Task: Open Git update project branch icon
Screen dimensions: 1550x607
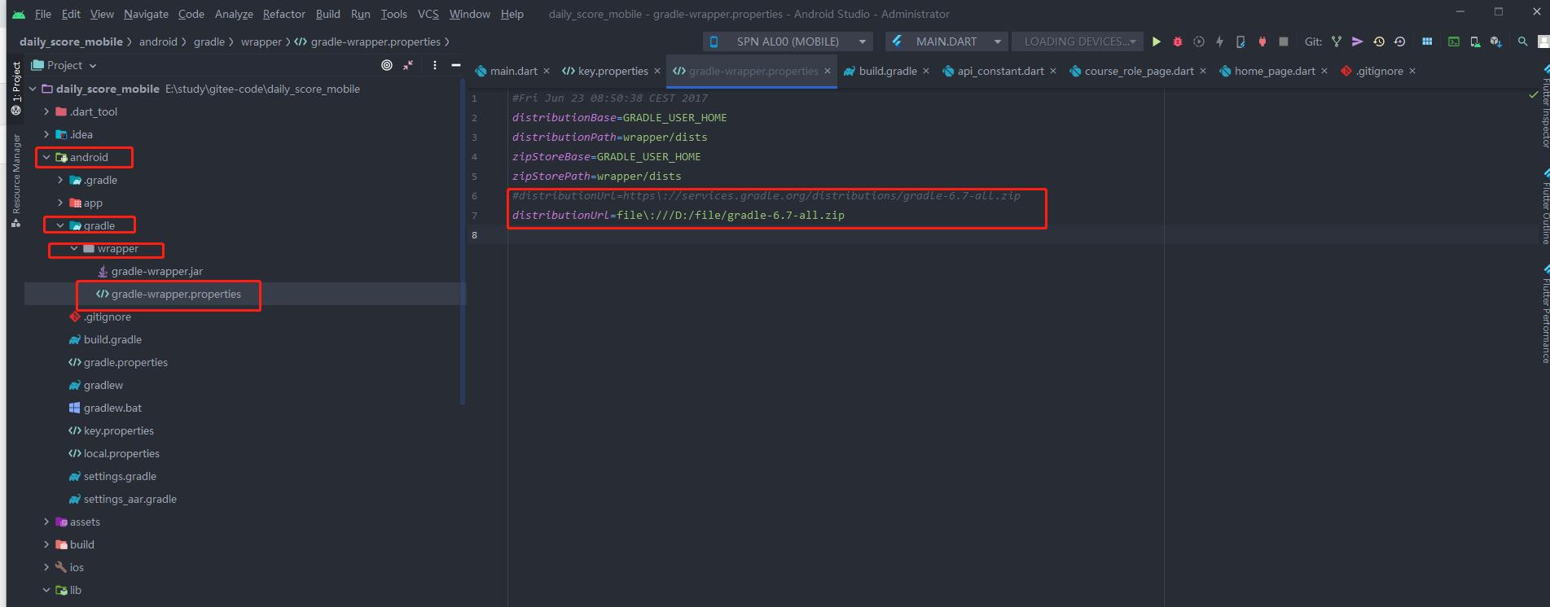Action: 1336,41
